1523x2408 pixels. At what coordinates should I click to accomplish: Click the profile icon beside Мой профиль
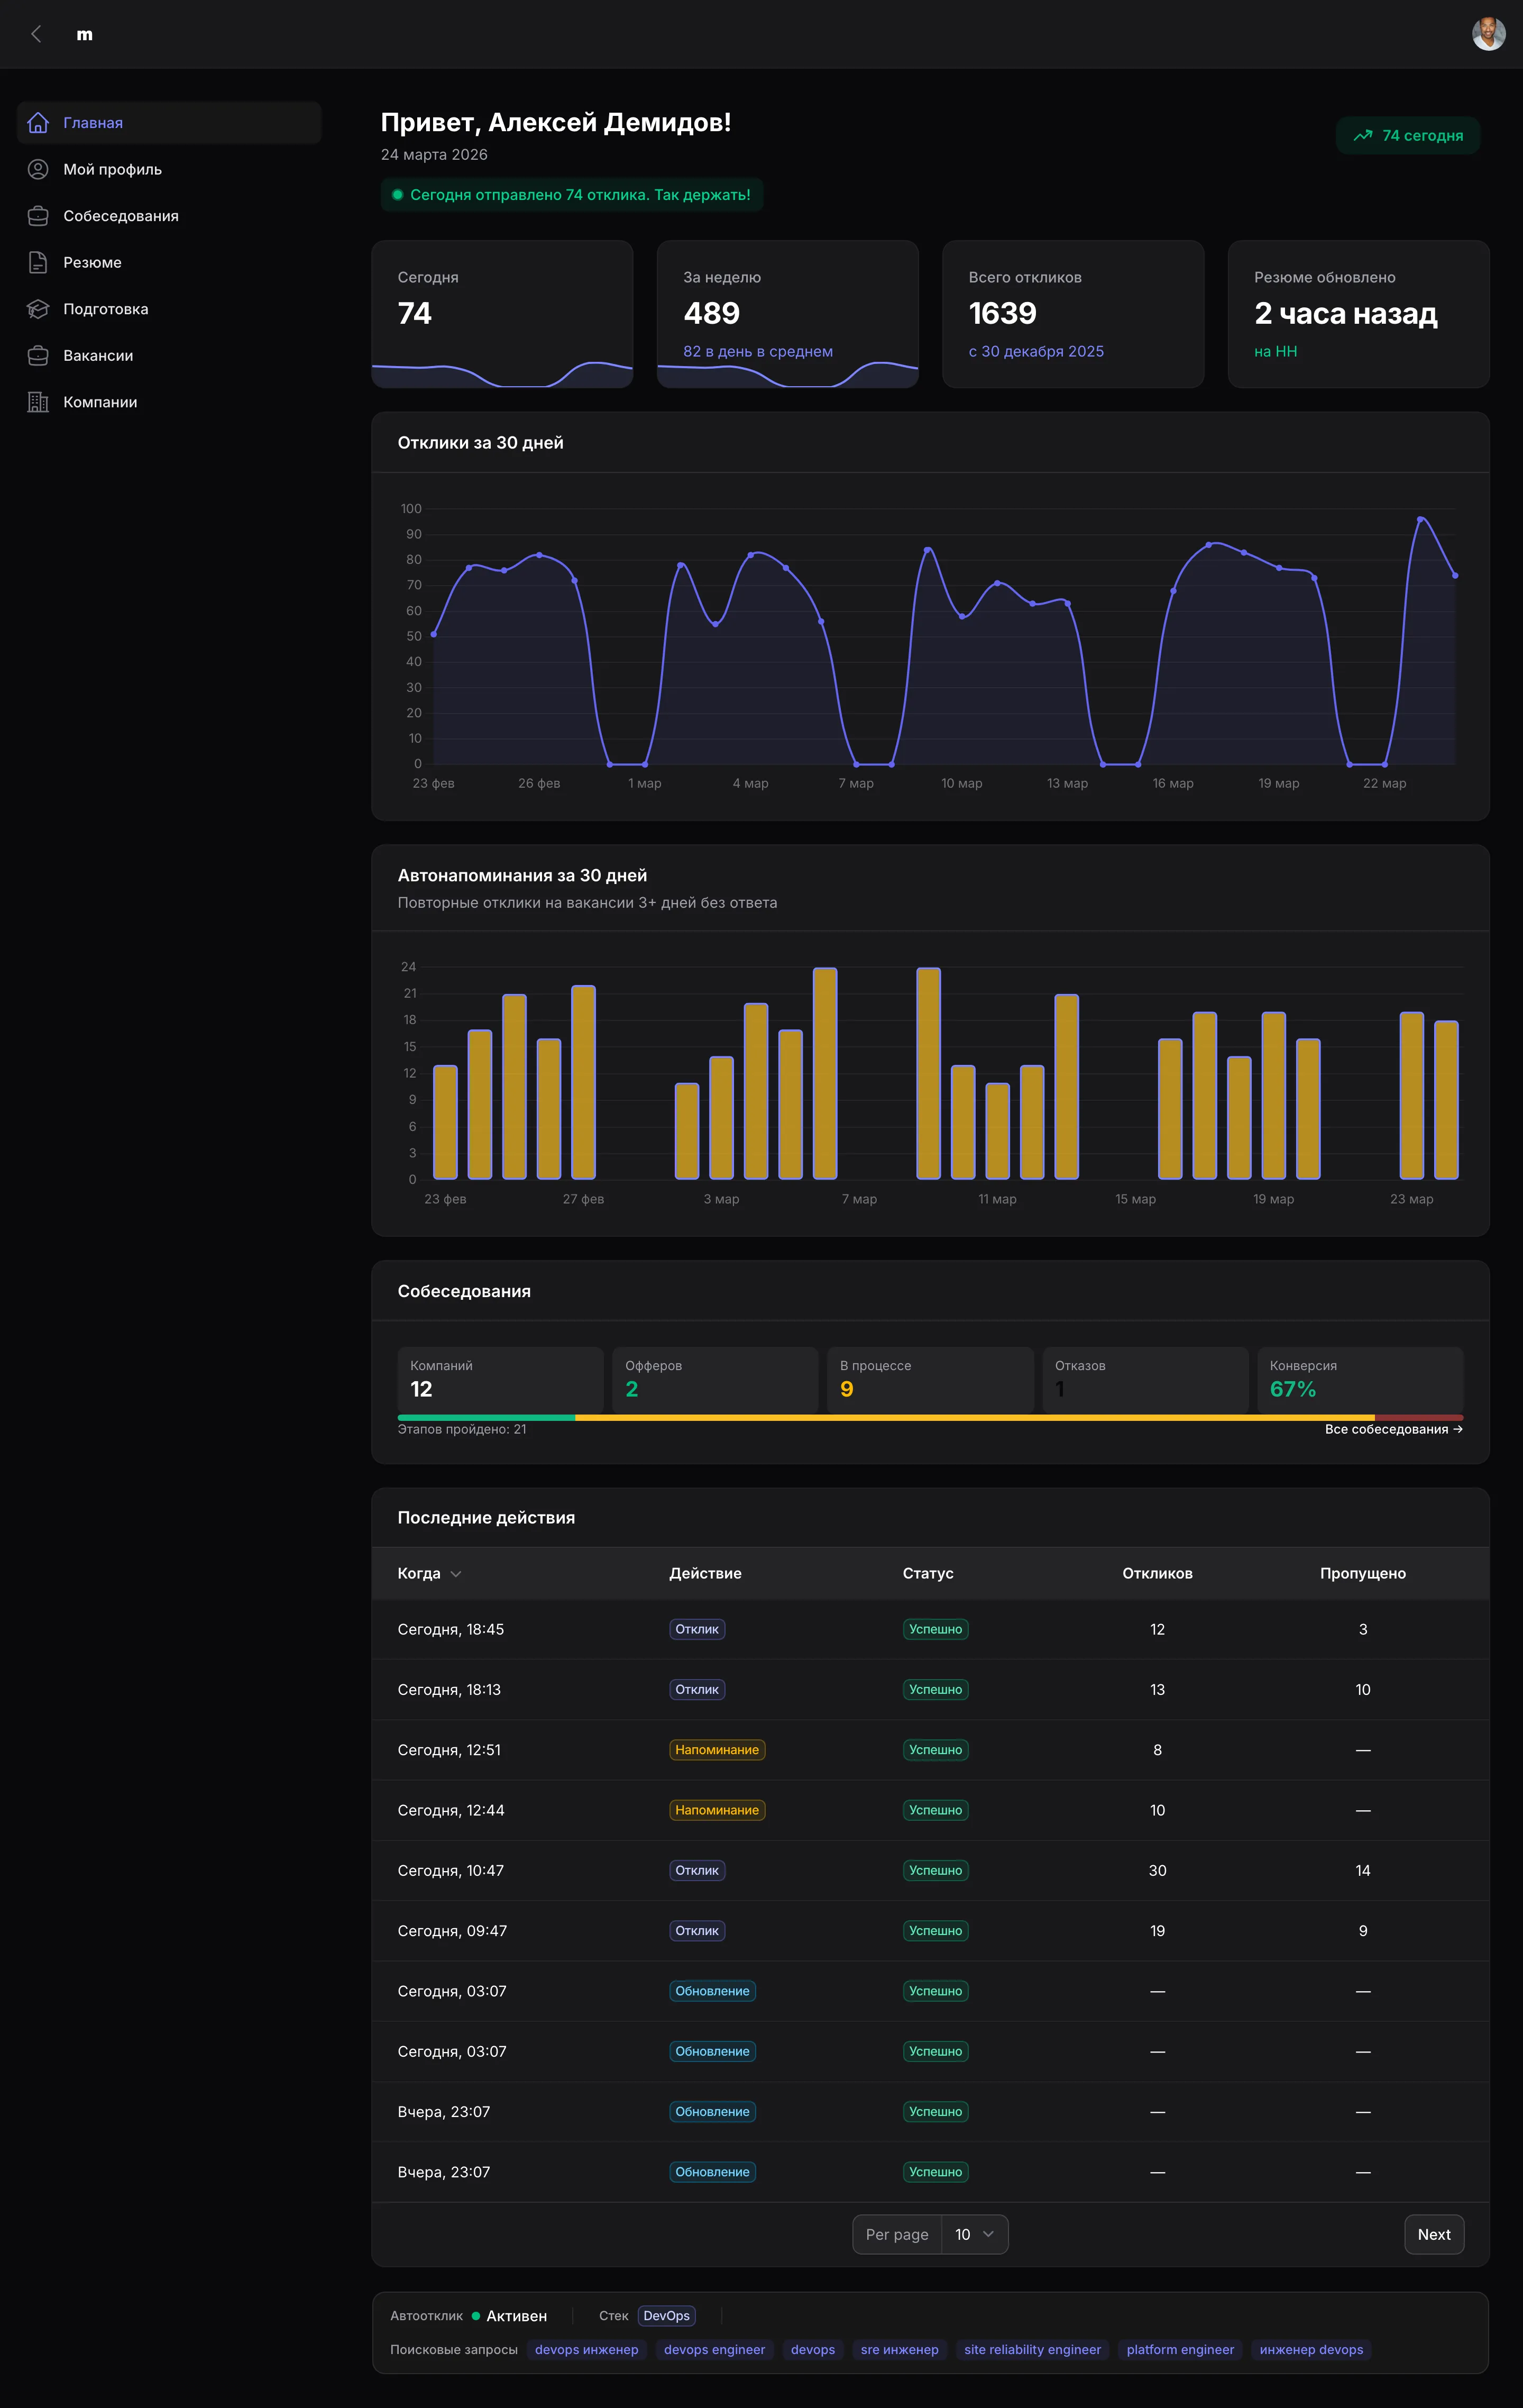[38, 169]
